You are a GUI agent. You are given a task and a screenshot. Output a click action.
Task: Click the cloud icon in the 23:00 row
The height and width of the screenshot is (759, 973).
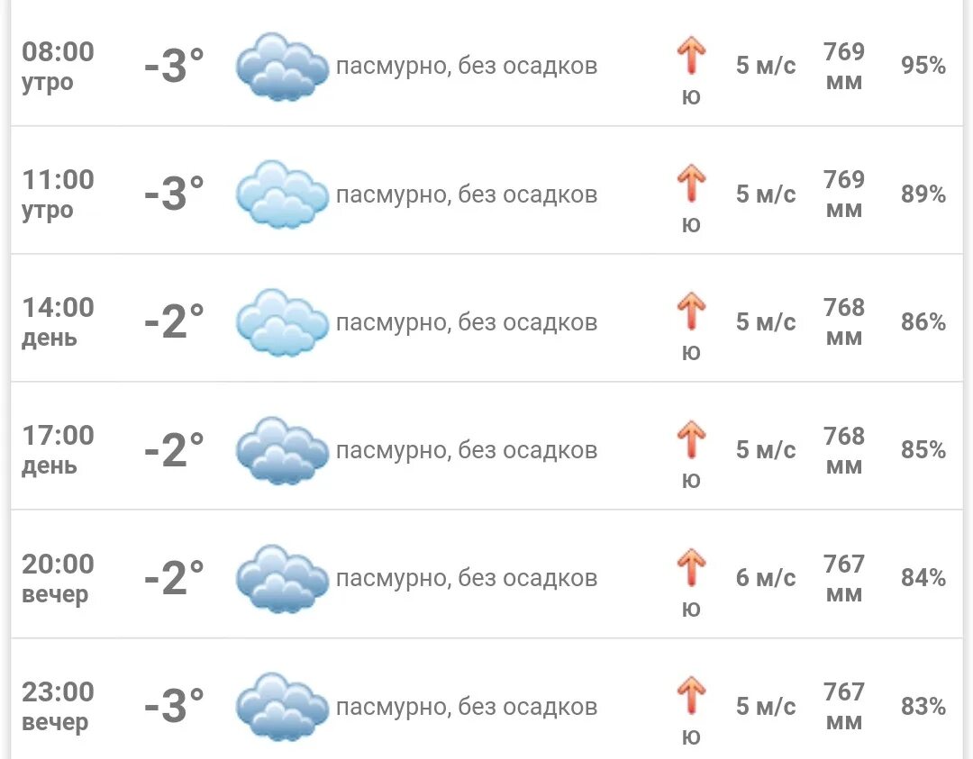tap(282, 707)
